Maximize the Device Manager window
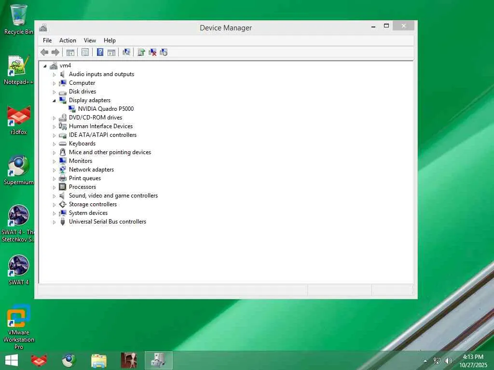494x370 pixels. pyautogui.click(x=386, y=26)
